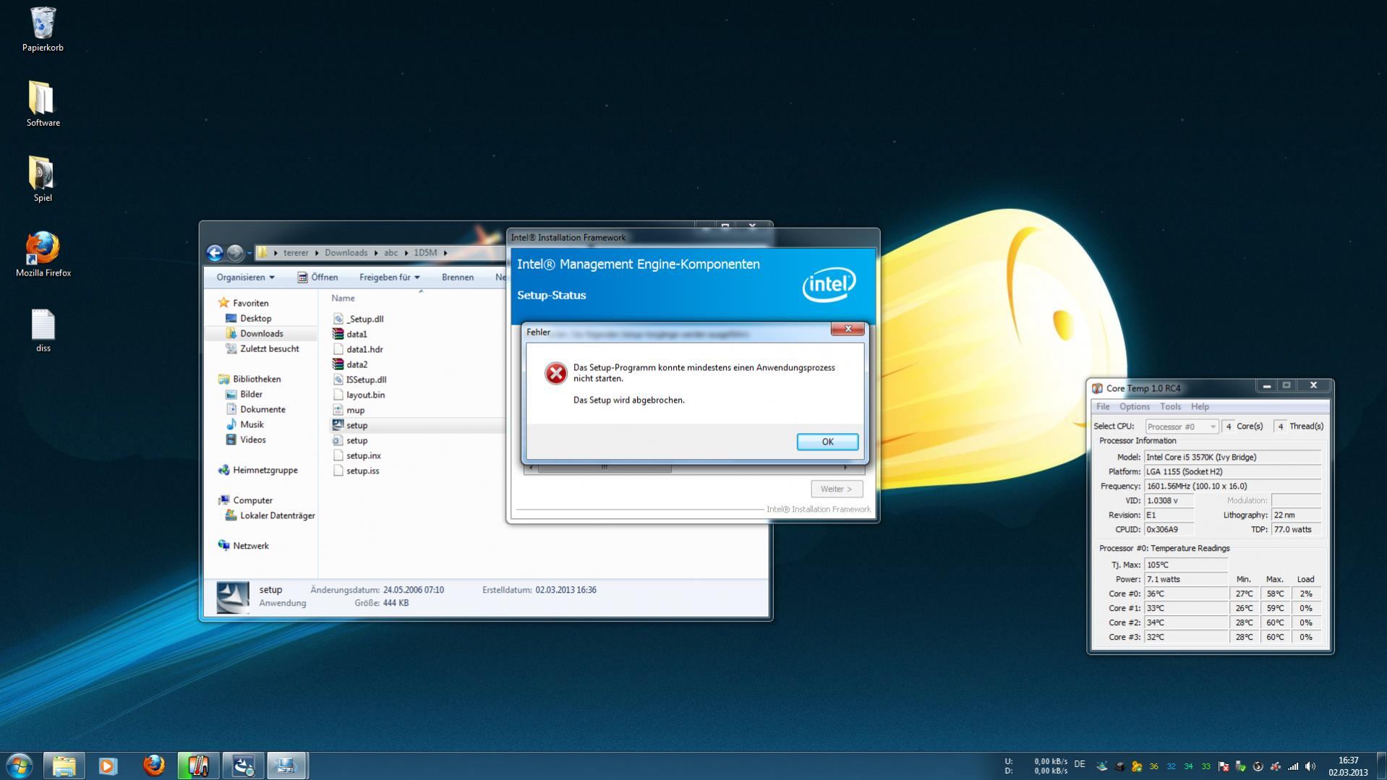Image resolution: width=1387 pixels, height=780 pixels.
Task: Open the Freigeben für dropdown
Action: click(389, 277)
